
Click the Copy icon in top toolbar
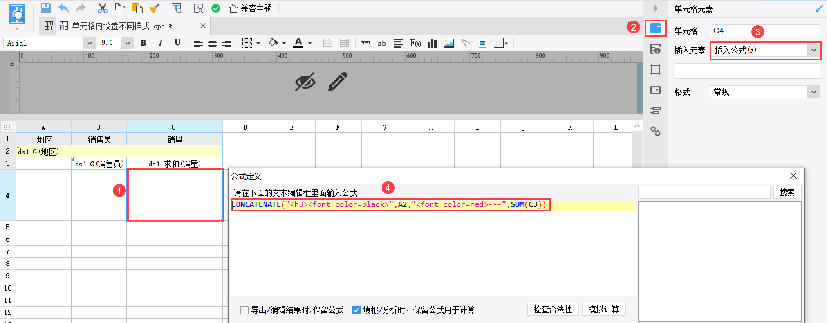pyautogui.click(x=120, y=8)
